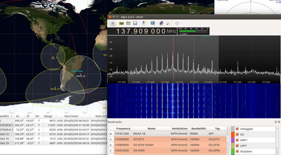Toggle the ISS tag checkbox
The image size is (281, 155).
point(237,135)
